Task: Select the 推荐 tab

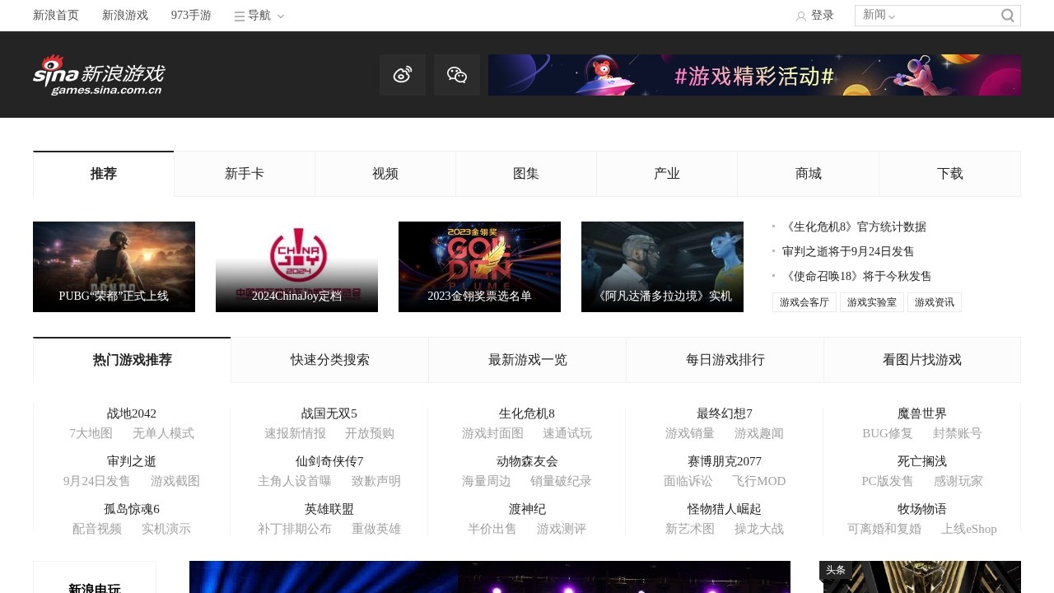Action: point(104,174)
